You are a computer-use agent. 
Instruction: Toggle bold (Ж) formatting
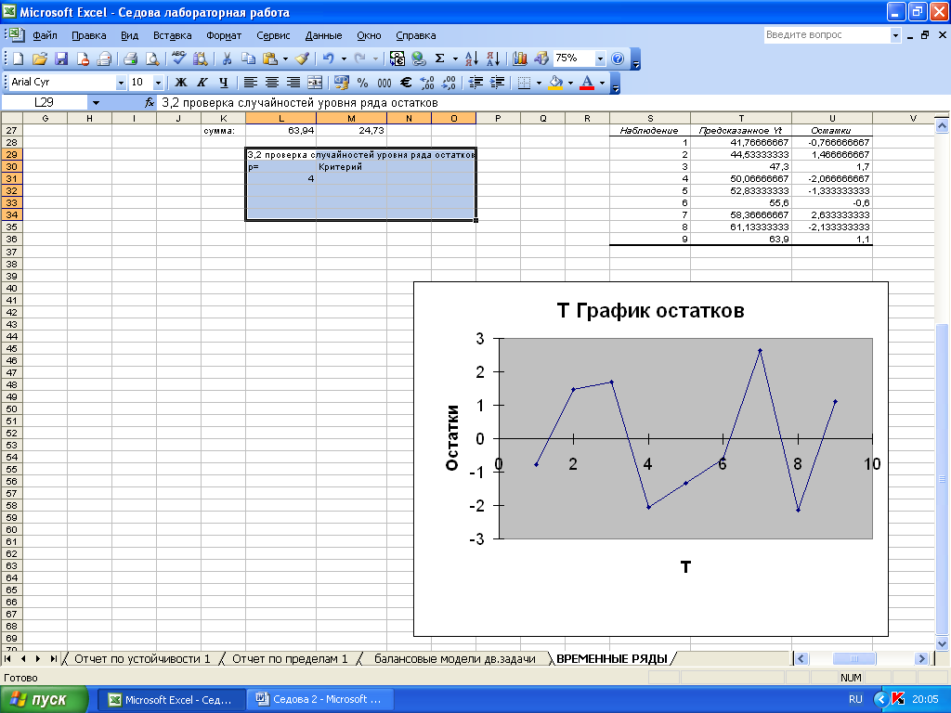[181, 83]
